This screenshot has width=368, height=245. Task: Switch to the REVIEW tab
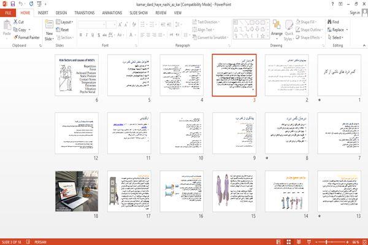click(161, 13)
